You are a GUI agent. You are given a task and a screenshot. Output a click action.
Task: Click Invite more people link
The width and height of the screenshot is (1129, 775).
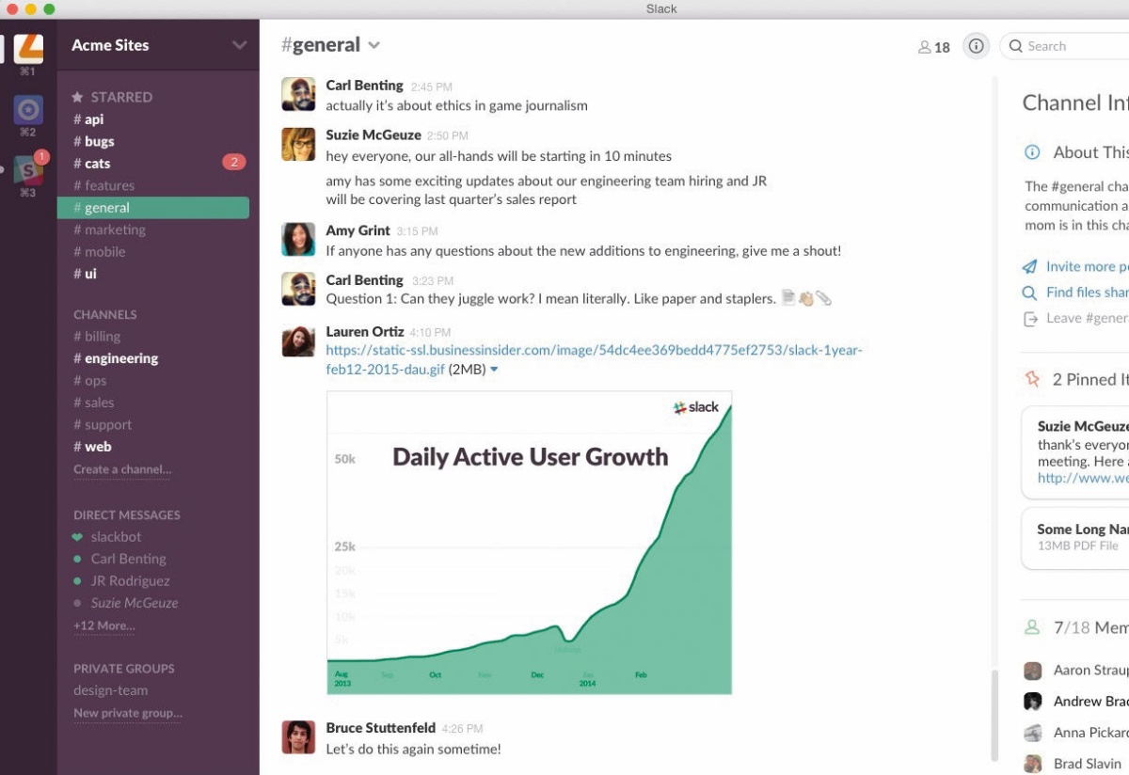(x=1087, y=267)
